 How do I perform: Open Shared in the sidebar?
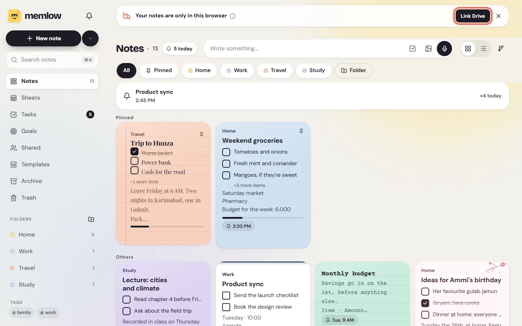point(52,148)
